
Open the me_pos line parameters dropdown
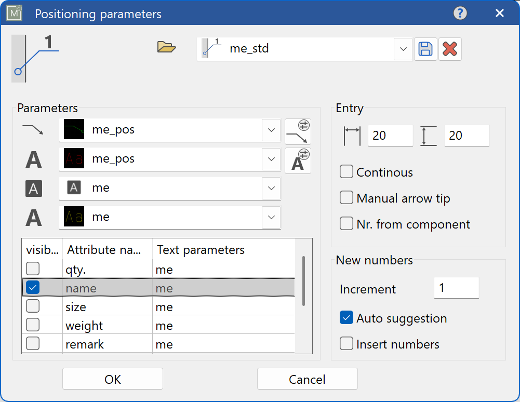pyautogui.click(x=271, y=130)
